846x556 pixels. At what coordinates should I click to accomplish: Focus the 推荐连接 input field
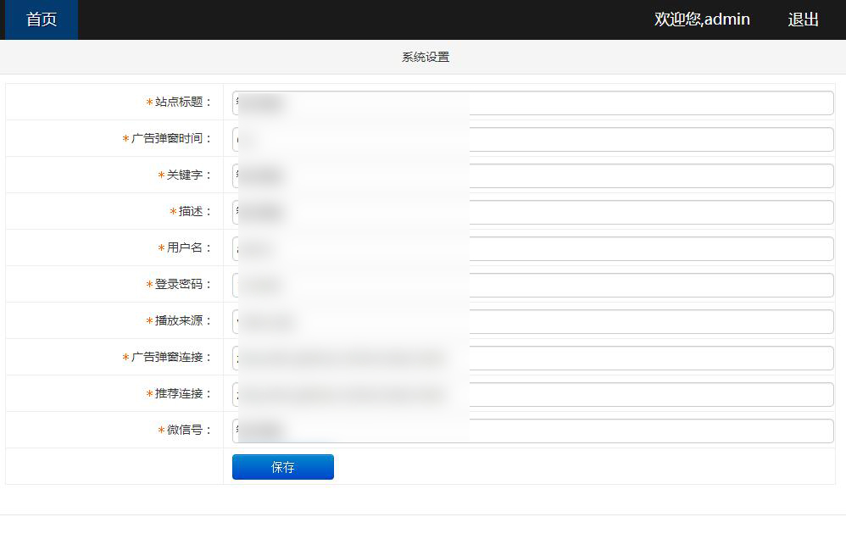[x=532, y=394]
